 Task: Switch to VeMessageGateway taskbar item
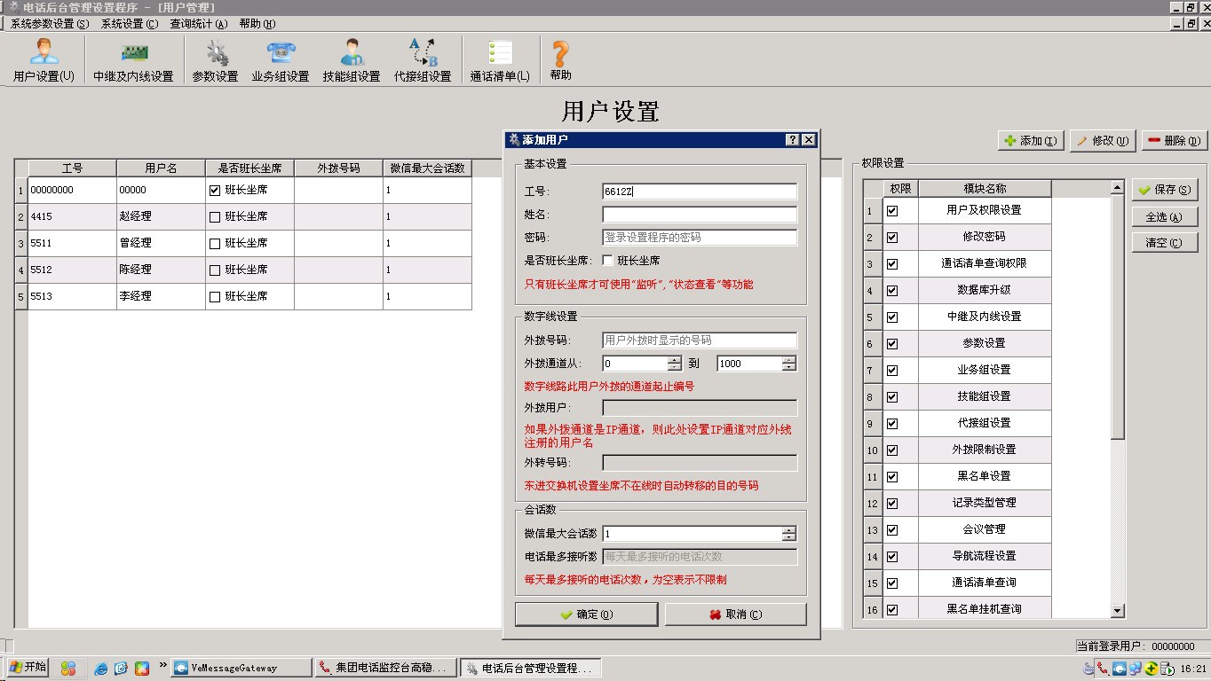(x=241, y=668)
